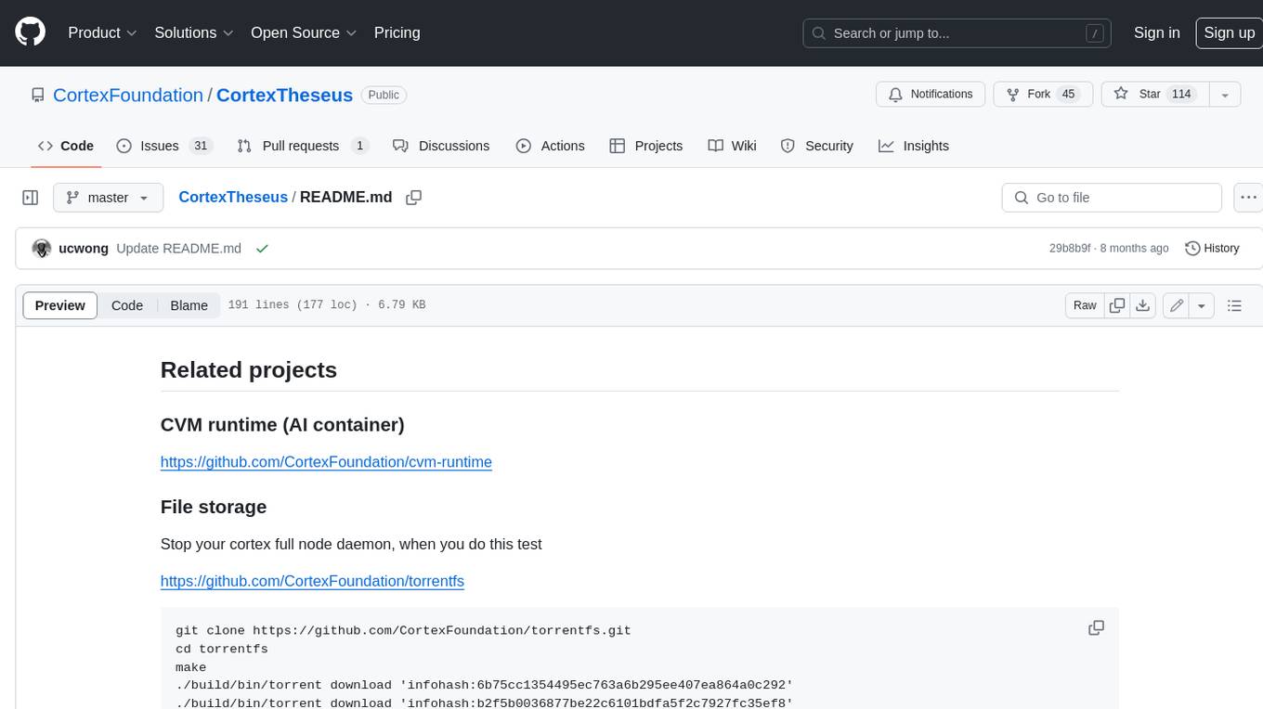Click the File storage heading
The width and height of the screenshot is (1263, 709).
pos(214,507)
